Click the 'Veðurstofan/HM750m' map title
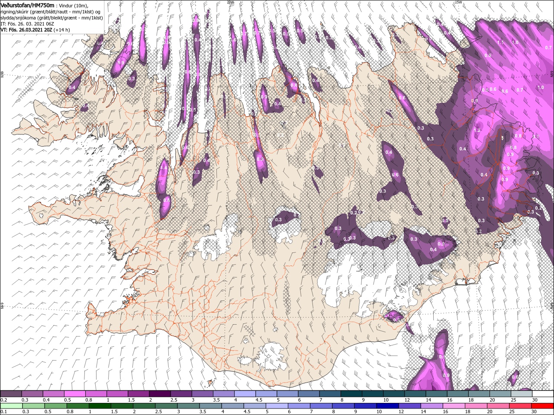 point(27,5)
